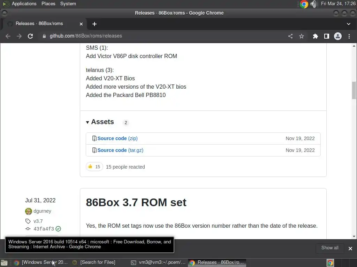Download Source code (tar.gz)

[120, 150]
